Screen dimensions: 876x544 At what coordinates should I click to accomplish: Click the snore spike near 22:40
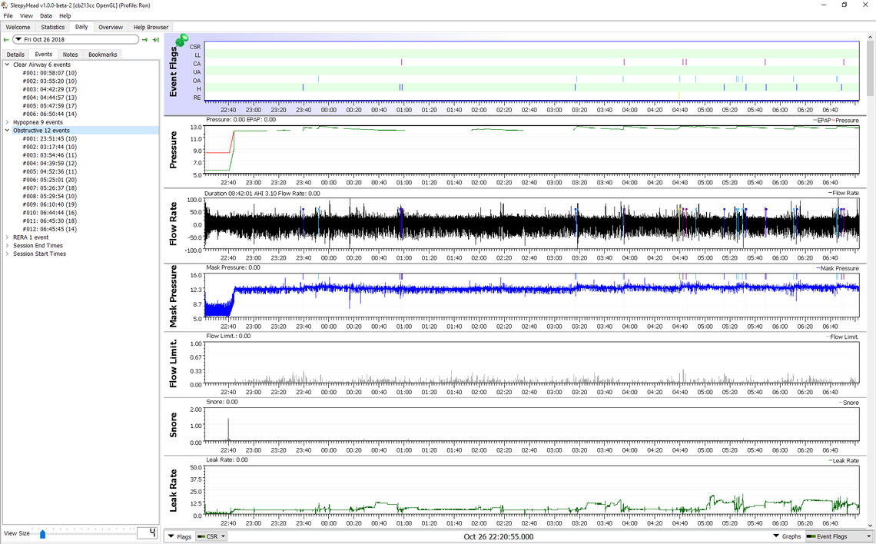(x=228, y=430)
